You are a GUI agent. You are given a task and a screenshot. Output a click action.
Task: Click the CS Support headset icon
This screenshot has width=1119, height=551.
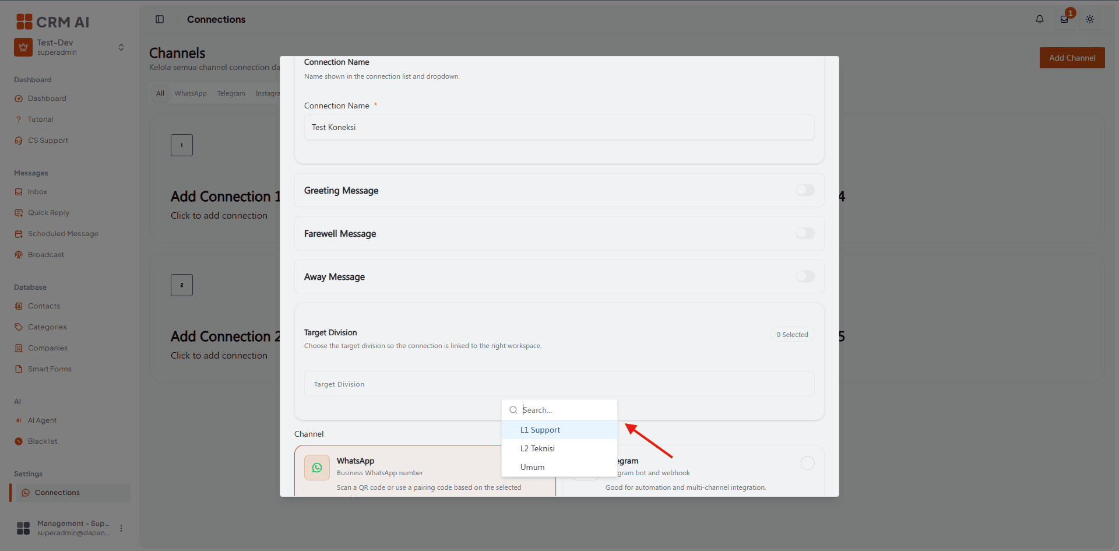[x=19, y=141]
